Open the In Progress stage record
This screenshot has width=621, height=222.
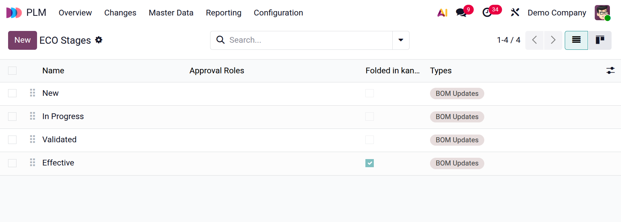click(x=63, y=116)
